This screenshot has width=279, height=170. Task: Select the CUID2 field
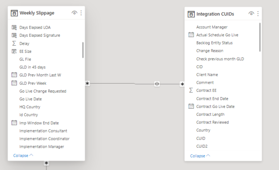(x=202, y=146)
